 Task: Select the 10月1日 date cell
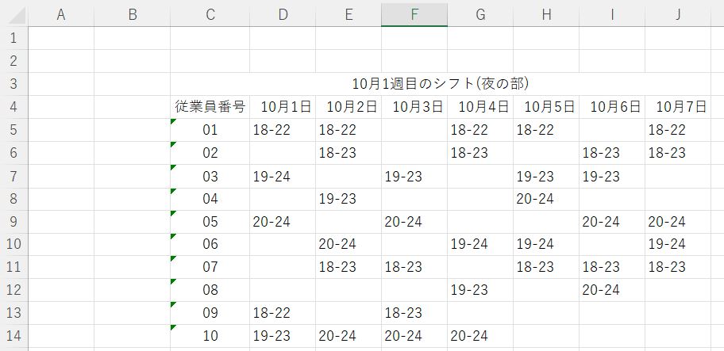pos(282,106)
